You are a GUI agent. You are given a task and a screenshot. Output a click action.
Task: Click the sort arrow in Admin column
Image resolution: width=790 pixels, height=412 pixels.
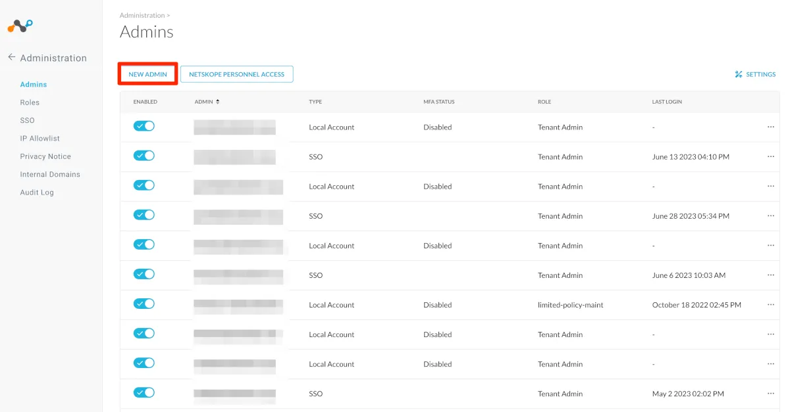tap(217, 102)
